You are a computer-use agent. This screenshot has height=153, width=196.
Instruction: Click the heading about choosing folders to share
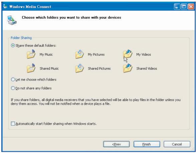[71, 17]
